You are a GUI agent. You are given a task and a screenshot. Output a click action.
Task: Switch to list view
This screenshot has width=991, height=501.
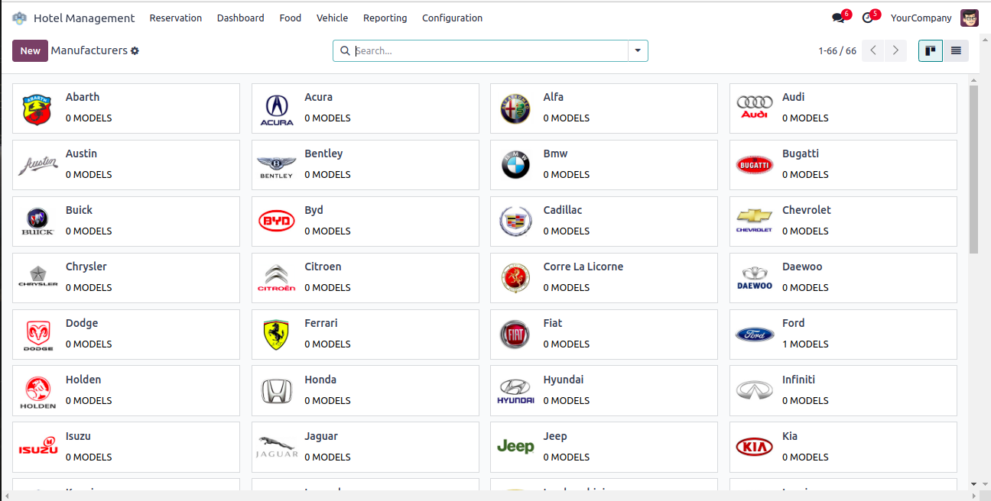(956, 51)
